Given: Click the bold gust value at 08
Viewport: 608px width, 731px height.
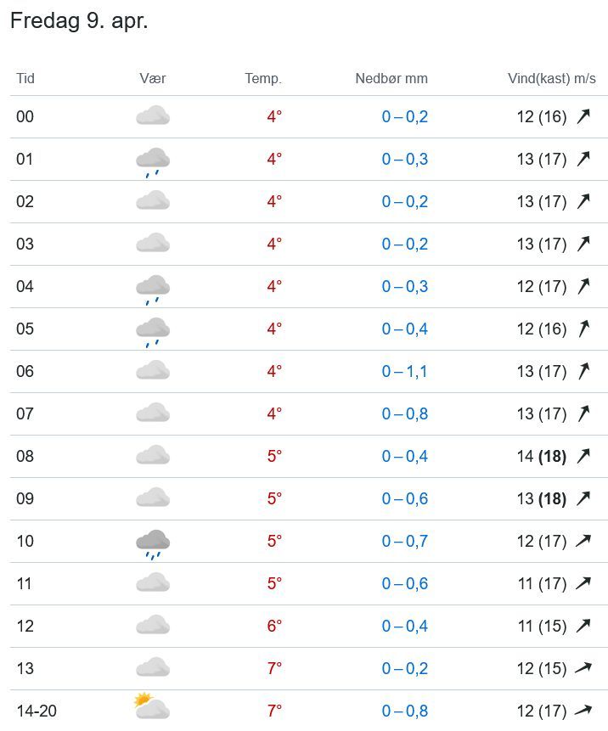Looking at the screenshot, I should pyautogui.click(x=553, y=456).
